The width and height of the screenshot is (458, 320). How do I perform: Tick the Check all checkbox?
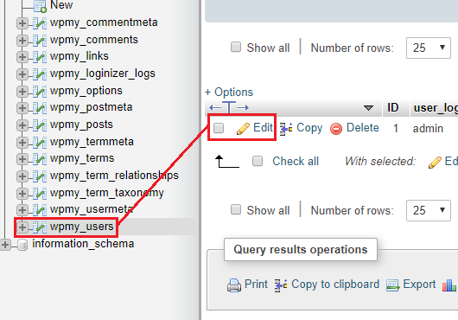click(x=258, y=161)
